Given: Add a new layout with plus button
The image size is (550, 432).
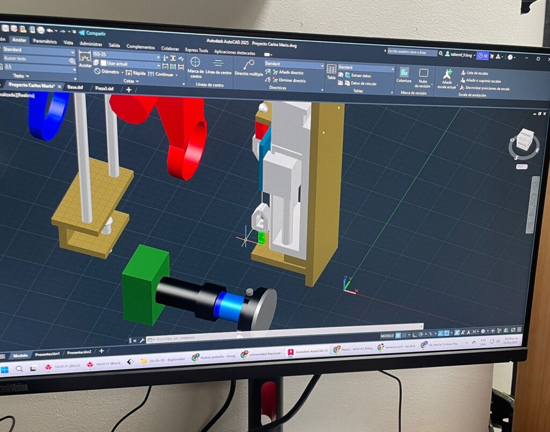Looking at the screenshot, I should tap(102, 350).
